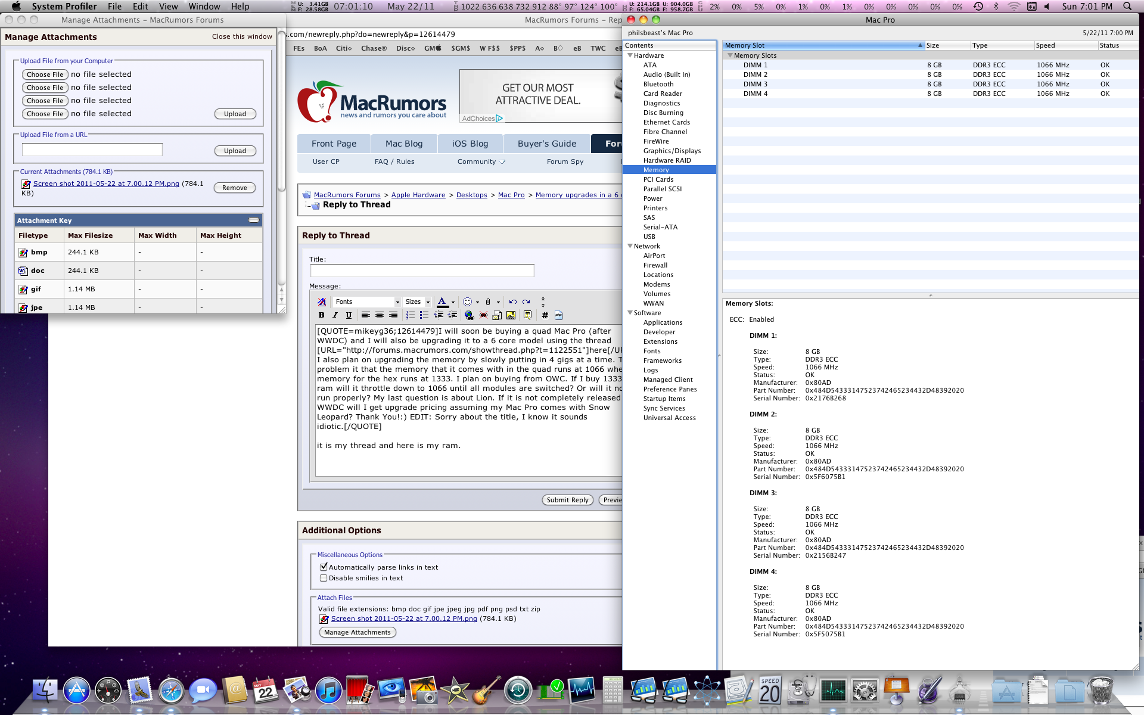1144x715 pixels.
Task: Open the text color dropdown arrow
Action: pyautogui.click(x=453, y=302)
